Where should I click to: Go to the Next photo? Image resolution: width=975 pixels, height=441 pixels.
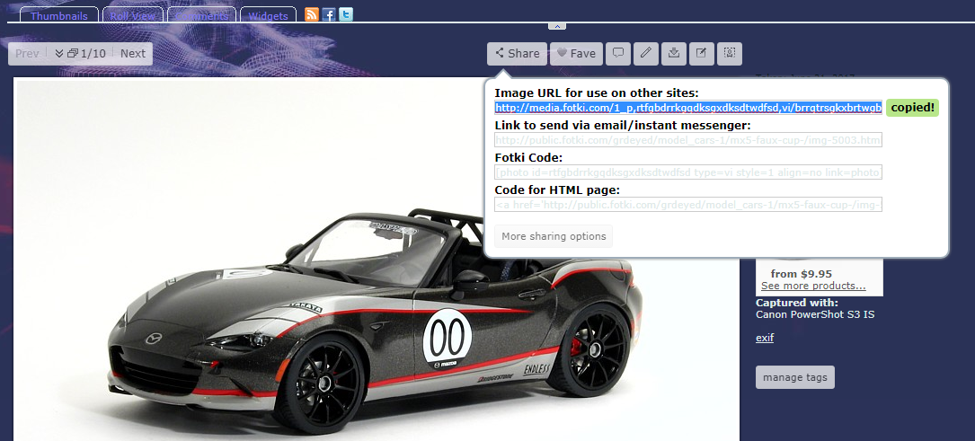tap(133, 54)
